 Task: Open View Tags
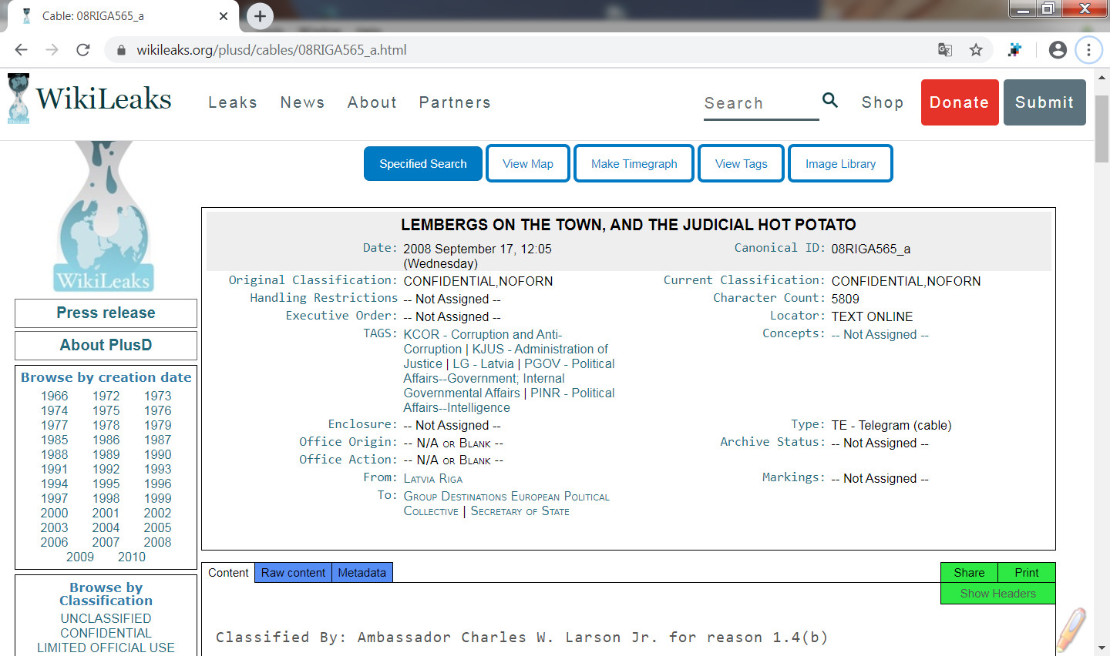point(742,164)
